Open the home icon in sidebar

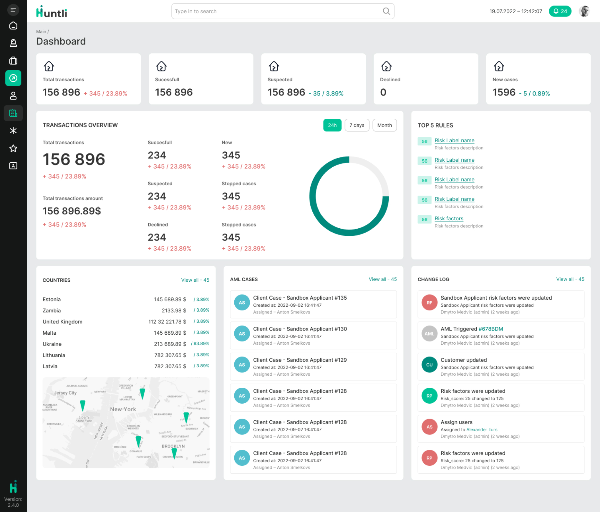[x=13, y=26]
